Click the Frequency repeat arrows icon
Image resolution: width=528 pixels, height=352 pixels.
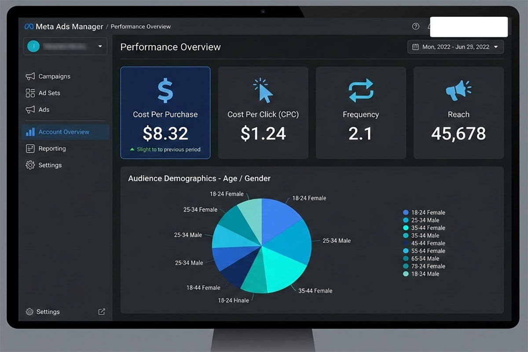[361, 91]
